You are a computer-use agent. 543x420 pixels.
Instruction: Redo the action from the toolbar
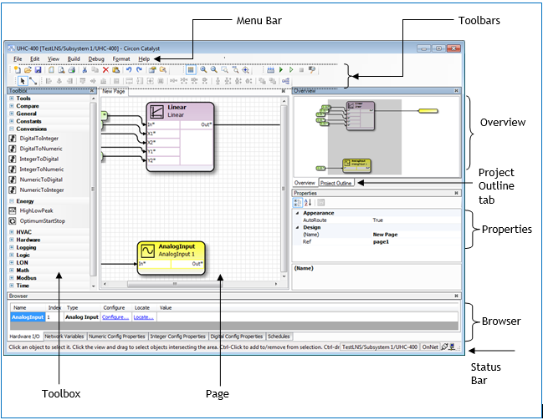coord(139,70)
